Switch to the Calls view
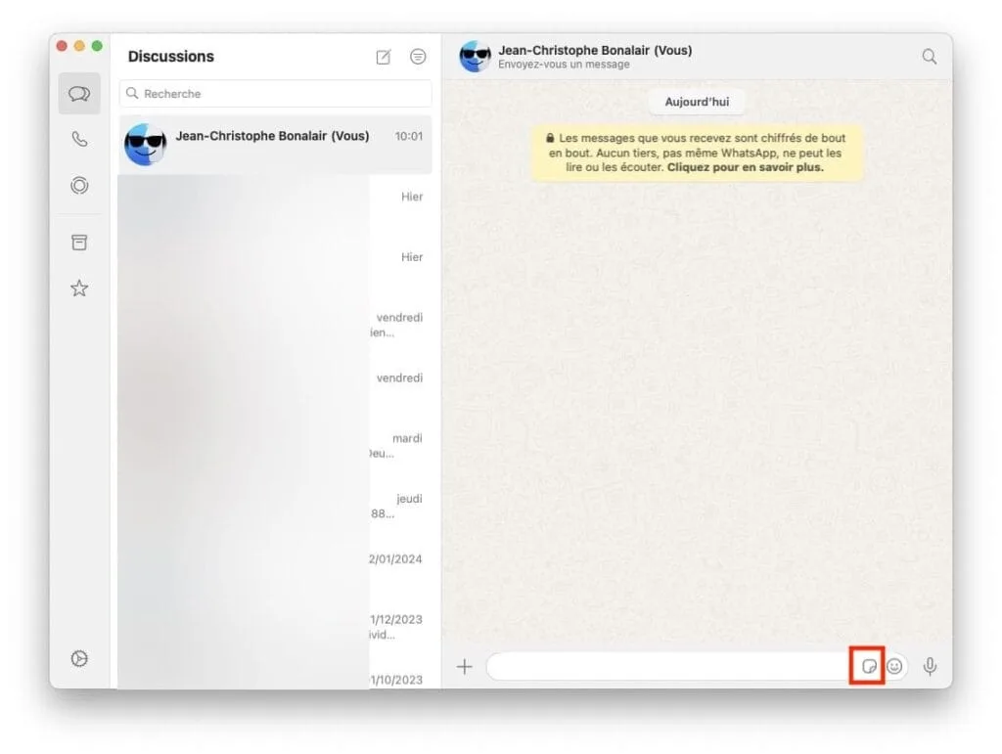 [79, 139]
